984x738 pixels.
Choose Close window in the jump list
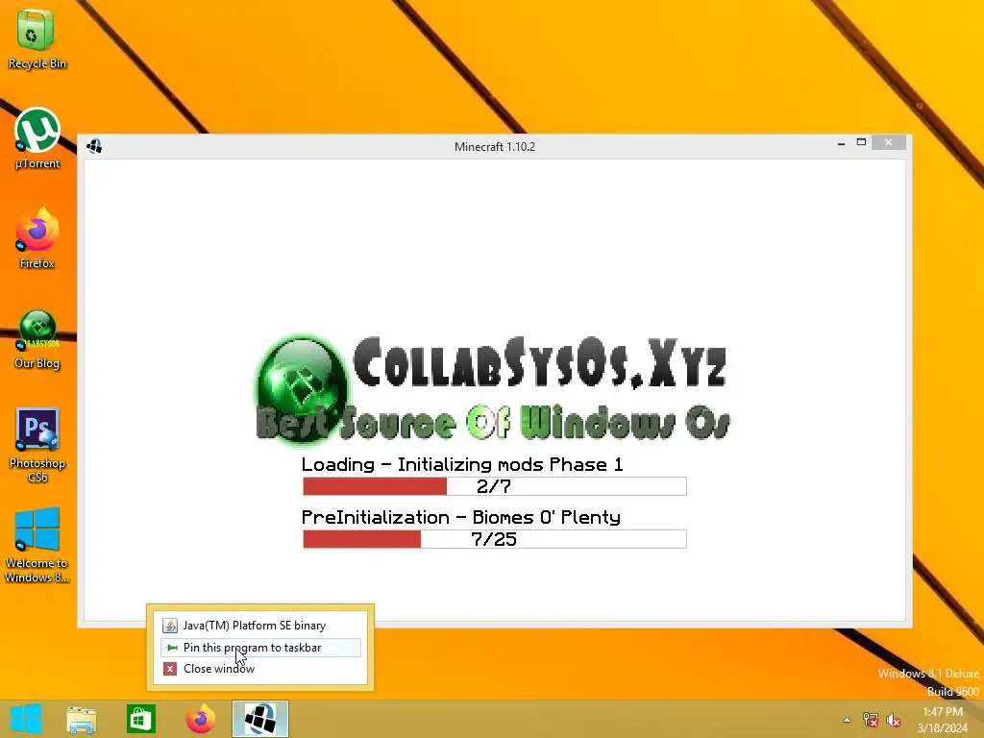point(260,669)
